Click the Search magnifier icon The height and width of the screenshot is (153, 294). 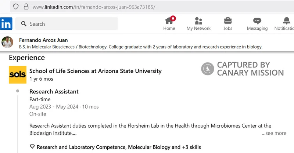click(x=24, y=24)
